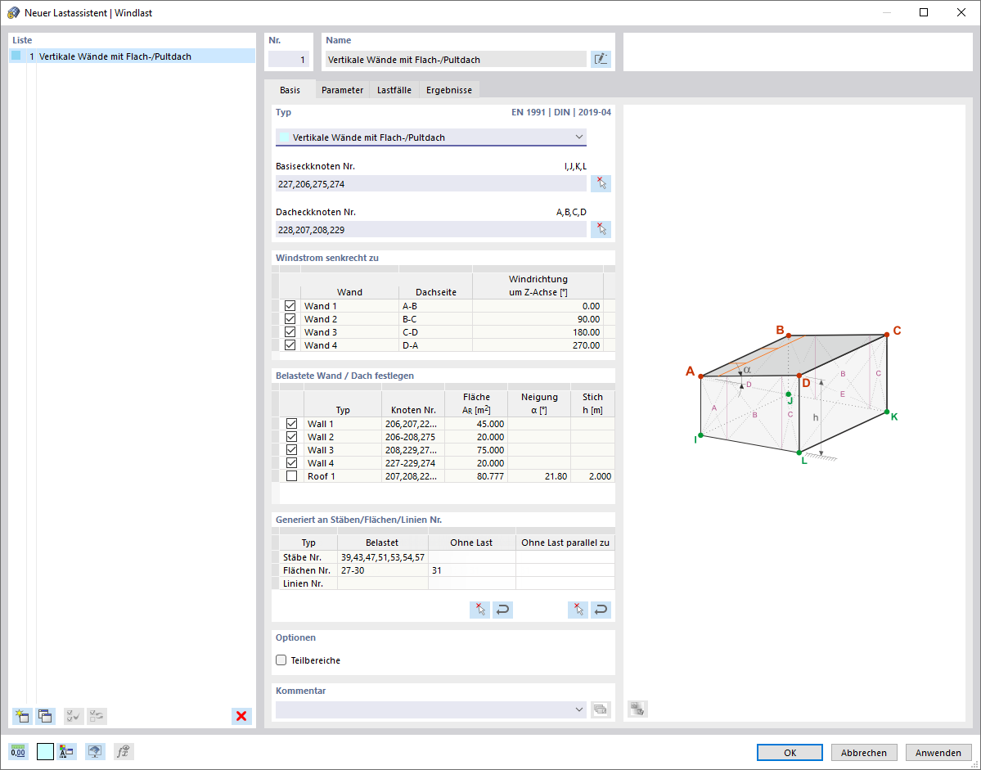Click the Nr. input field
981x770 pixels.
(x=289, y=60)
